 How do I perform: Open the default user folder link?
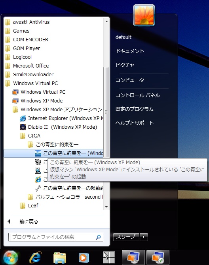pos(123,37)
